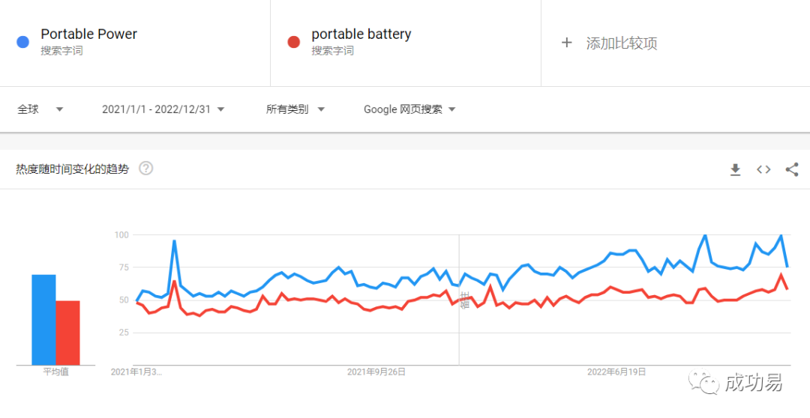Image resolution: width=810 pixels, height=418 pixels.
Task: Expand the 2021/1/1 - 2022/12/31 date range
Action: point(163,109)
